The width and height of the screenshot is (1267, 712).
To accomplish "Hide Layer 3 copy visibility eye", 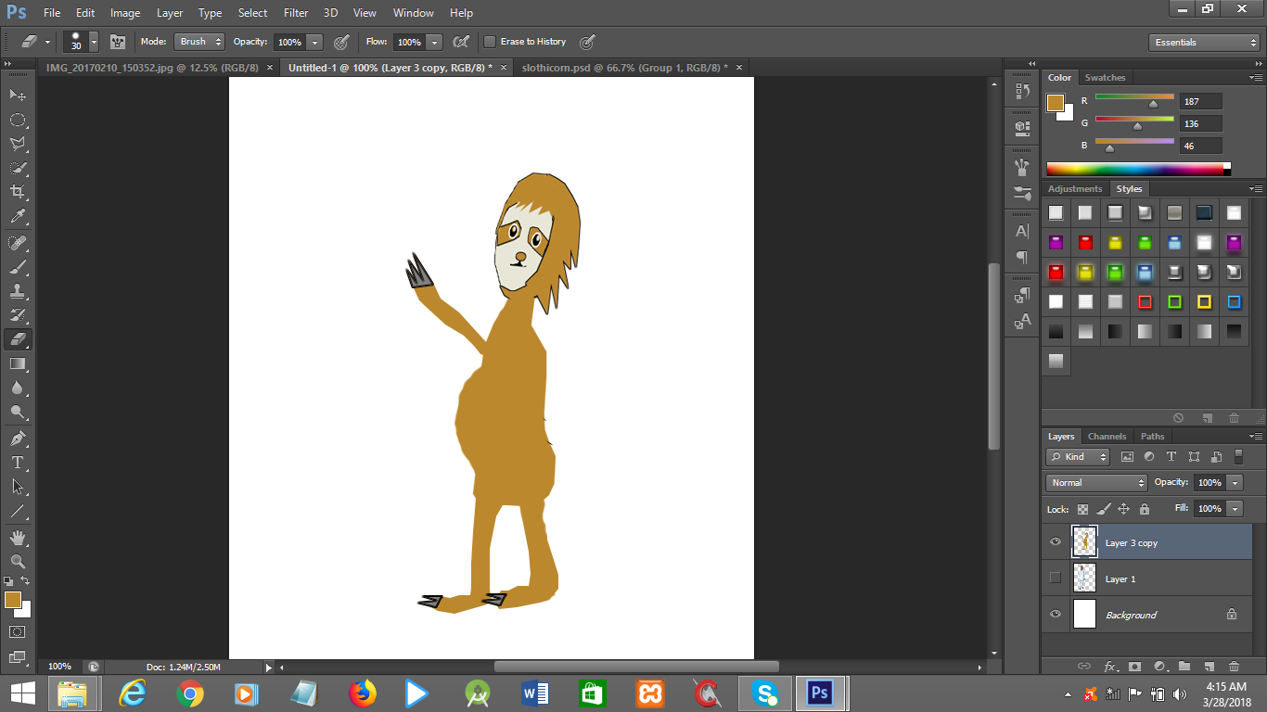I will [x=1056, y=542].
